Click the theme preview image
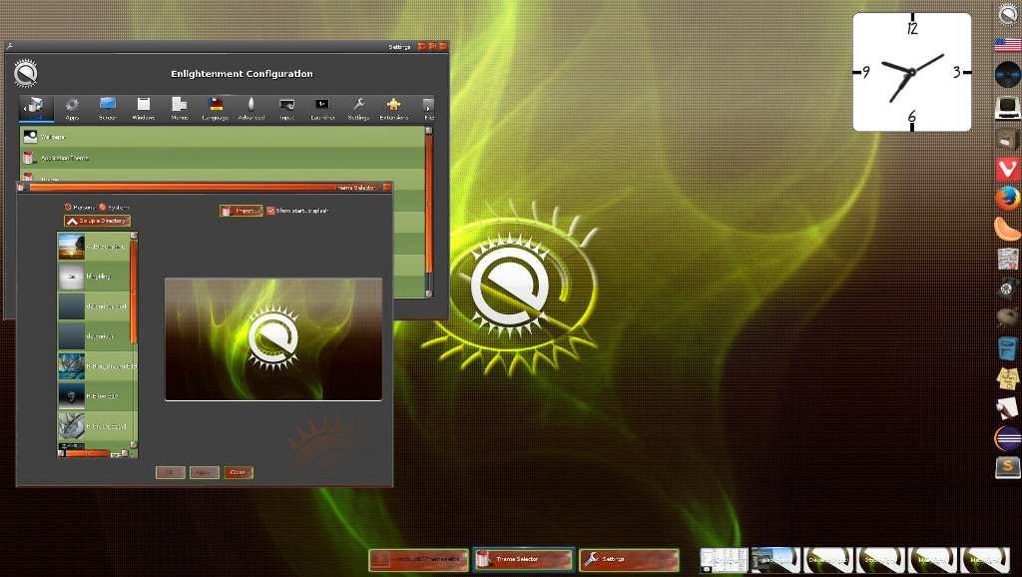Screen dimensions: 1022x577 click(273, 339)
